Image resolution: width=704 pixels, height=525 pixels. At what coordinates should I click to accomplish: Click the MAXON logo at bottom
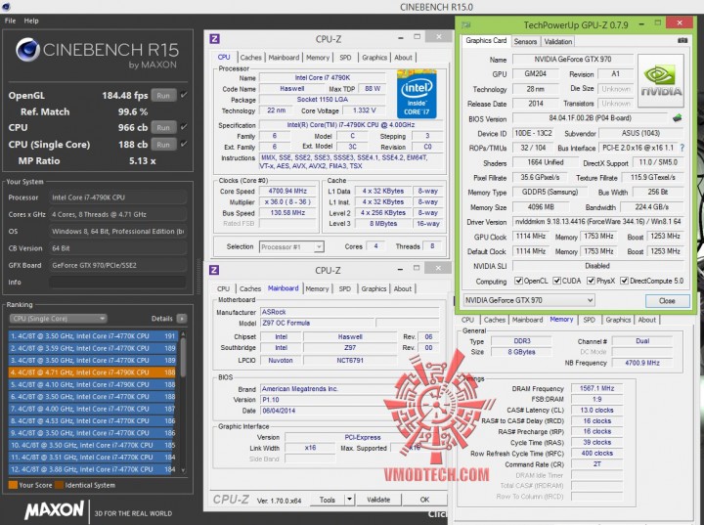(x=54, y=510)
